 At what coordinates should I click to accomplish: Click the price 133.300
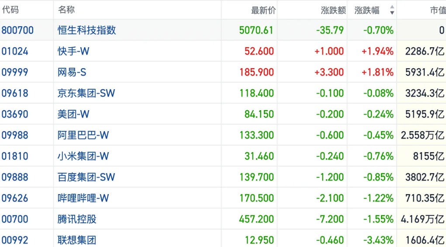(x=256, y=135)
